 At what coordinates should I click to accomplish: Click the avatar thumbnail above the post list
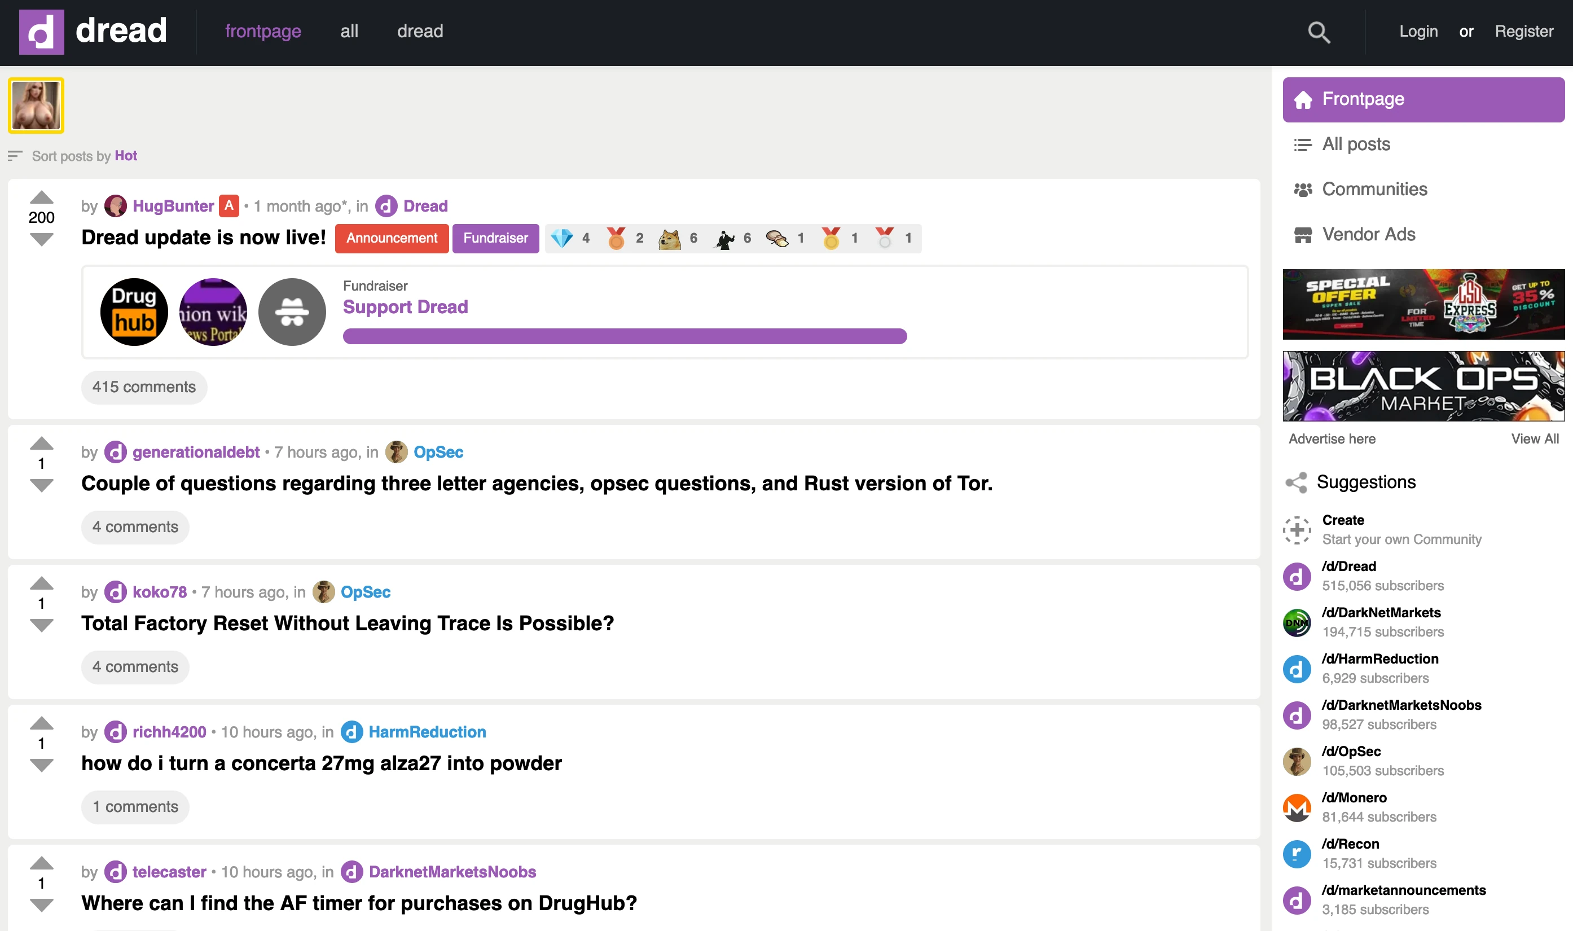click(36, 105)
